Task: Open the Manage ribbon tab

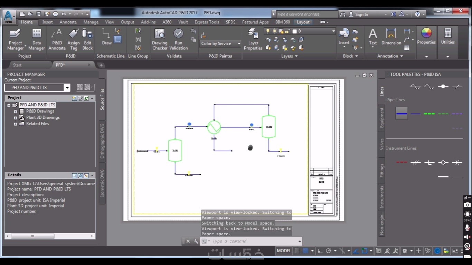Action: 91,22
